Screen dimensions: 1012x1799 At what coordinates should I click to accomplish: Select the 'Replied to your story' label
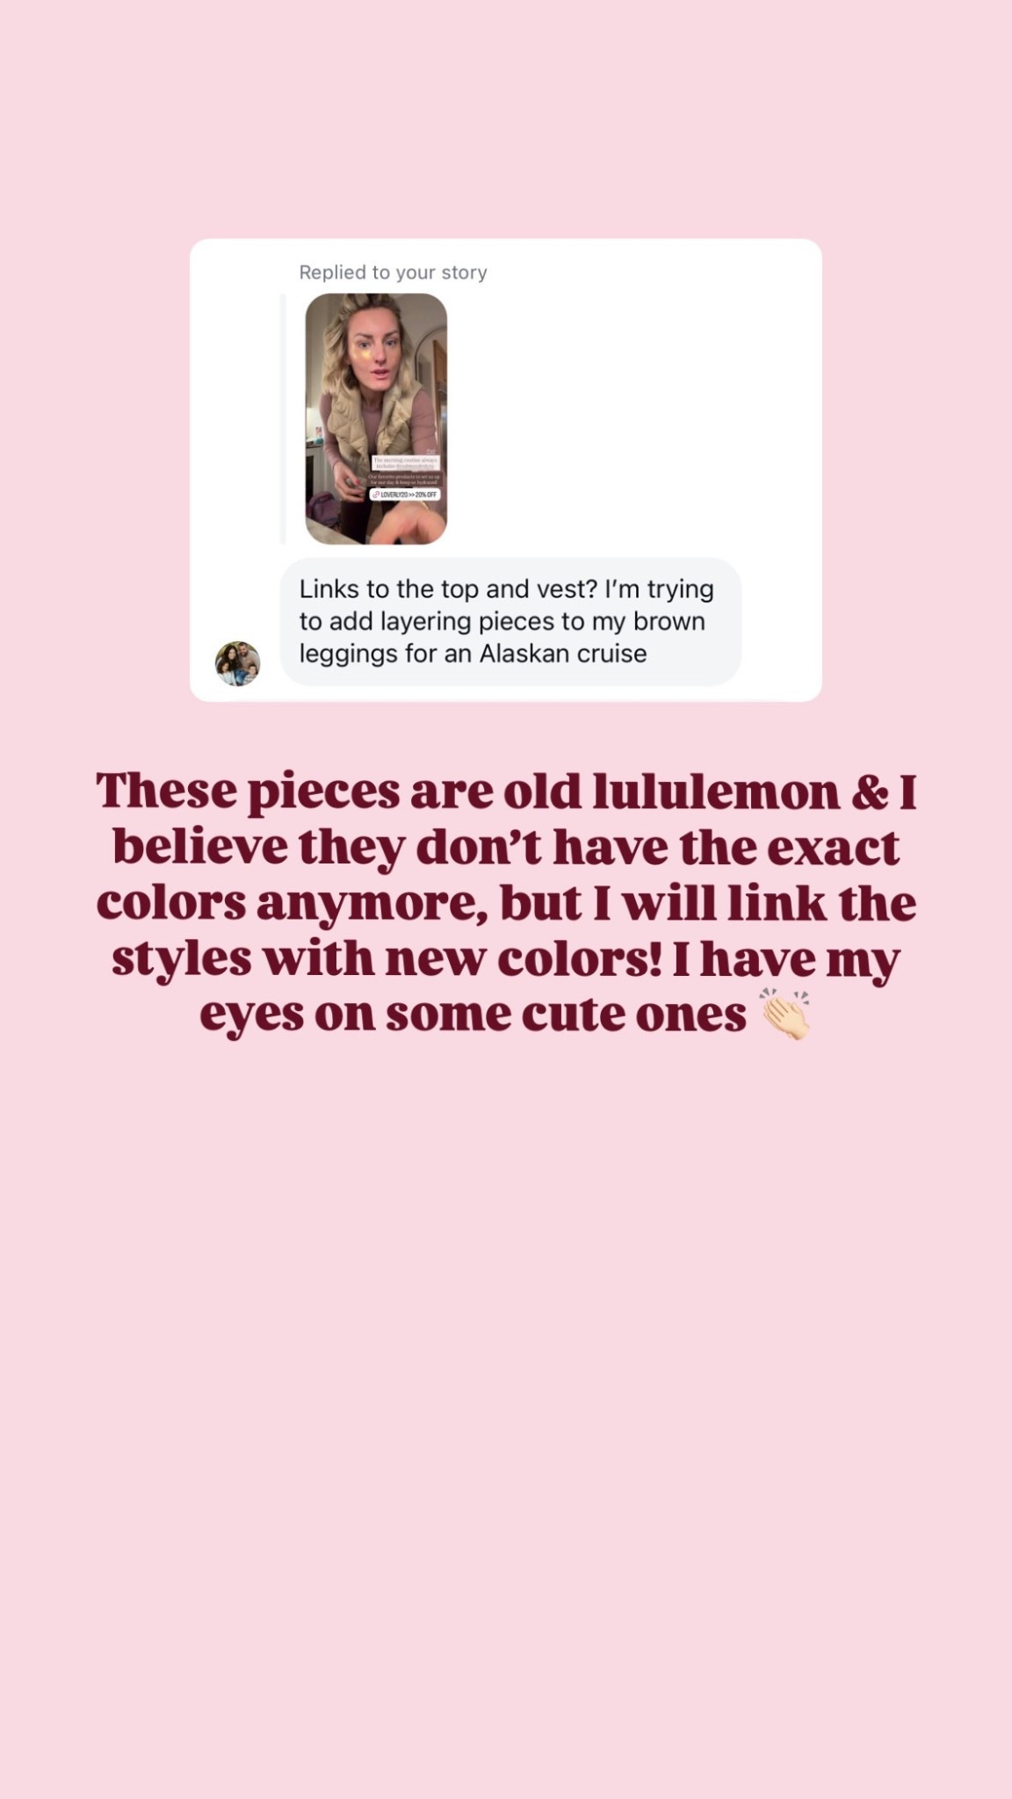click(x=393, y=272)
